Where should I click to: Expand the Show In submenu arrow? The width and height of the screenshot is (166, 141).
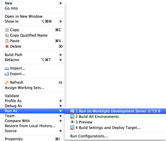coord(61,21)
